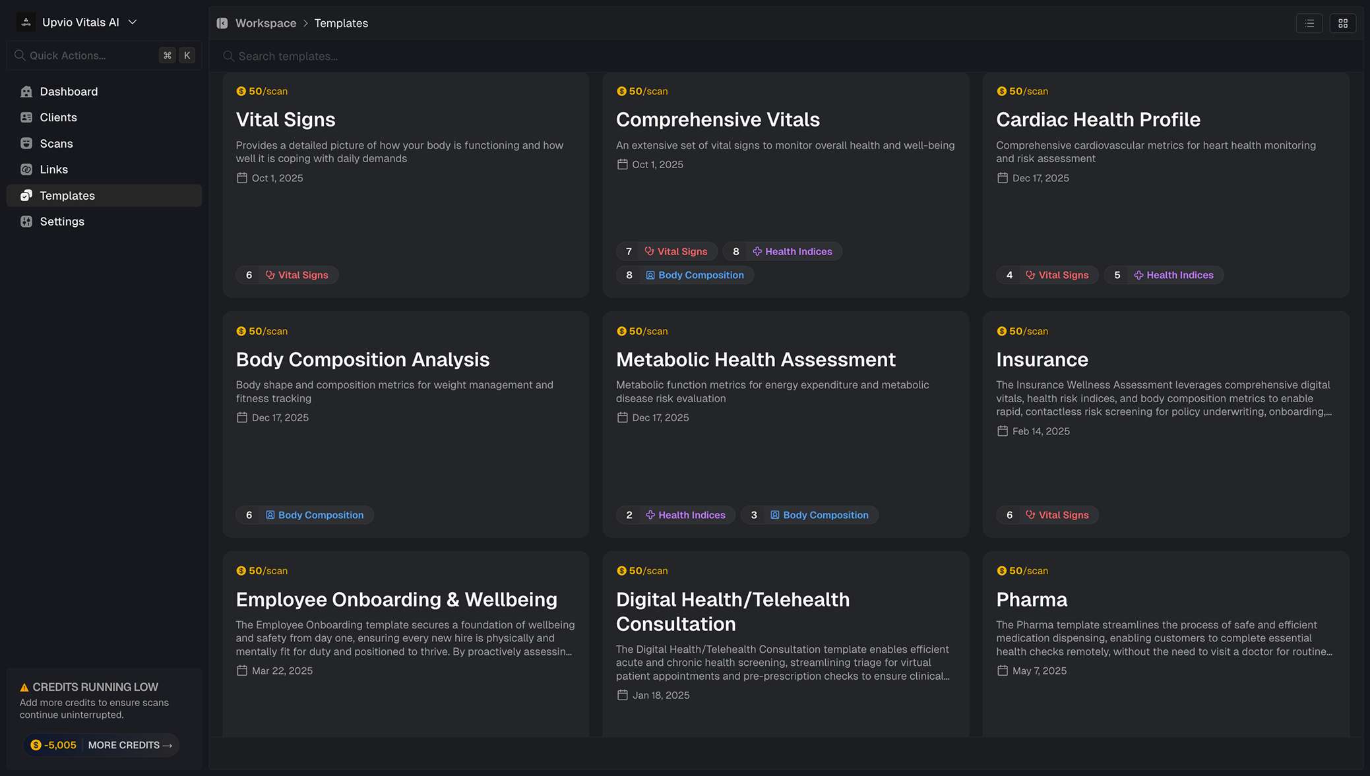The height and width of the screenshot is (776, 1370).
Task: Click the Settings sidebar icon
Action: [x=26, y=222]
